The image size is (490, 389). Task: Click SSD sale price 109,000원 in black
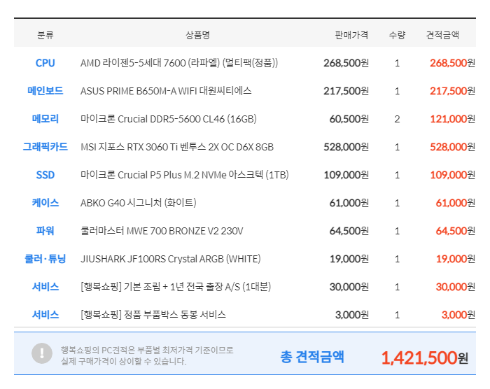tap(346, 175)
